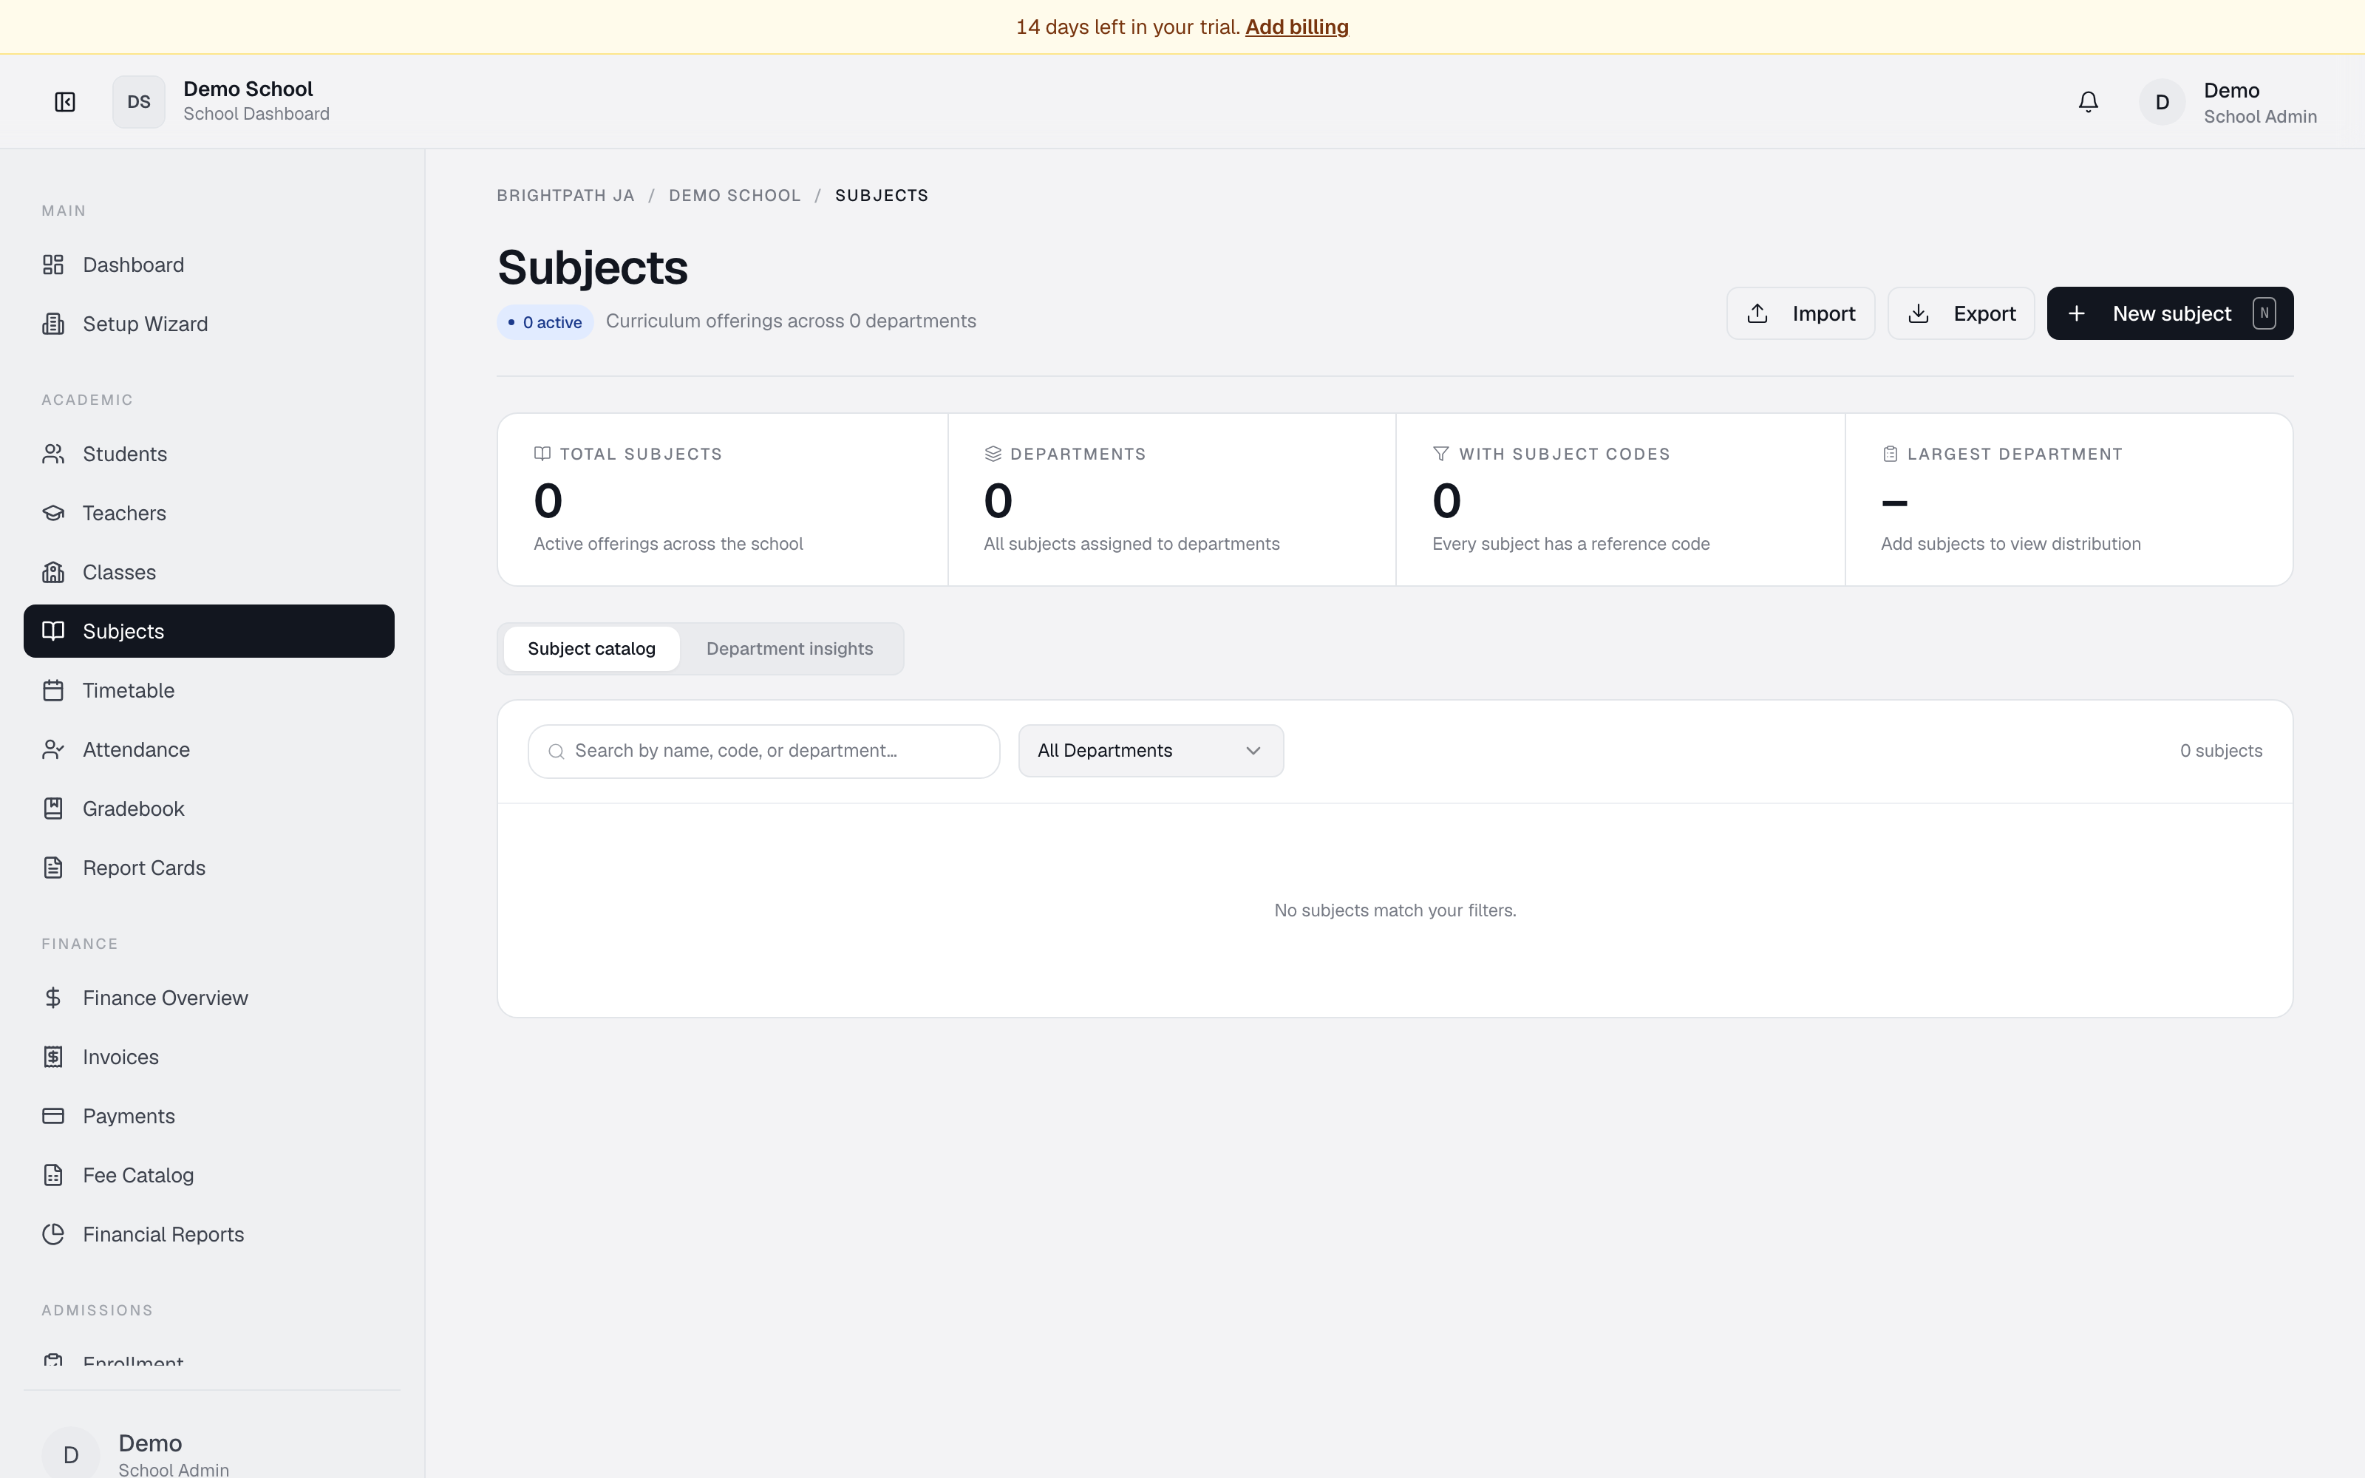Click the Teachers graduation cap icon

click(x=54, y=513)
